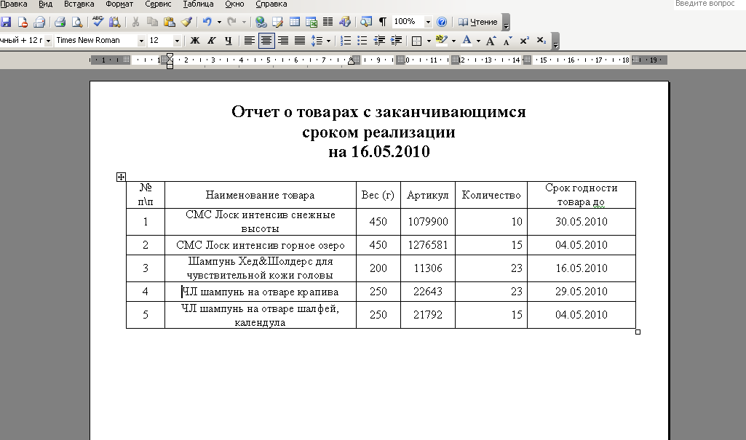
Task: Open the Окно menu
Action: pyautogui.click(x=234, y=4)
